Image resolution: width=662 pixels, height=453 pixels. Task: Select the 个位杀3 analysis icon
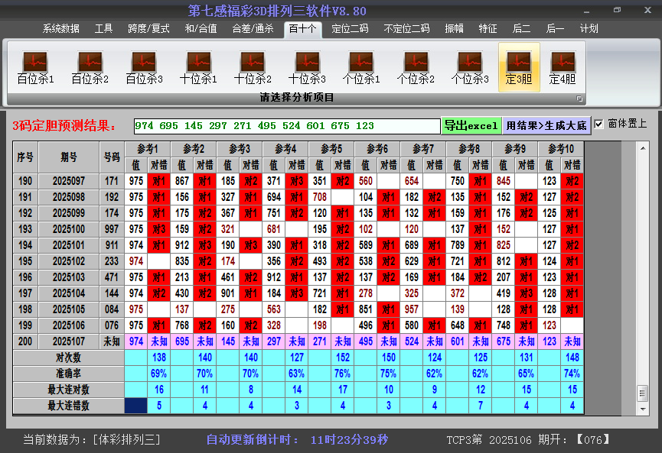(x=470, y=67)
